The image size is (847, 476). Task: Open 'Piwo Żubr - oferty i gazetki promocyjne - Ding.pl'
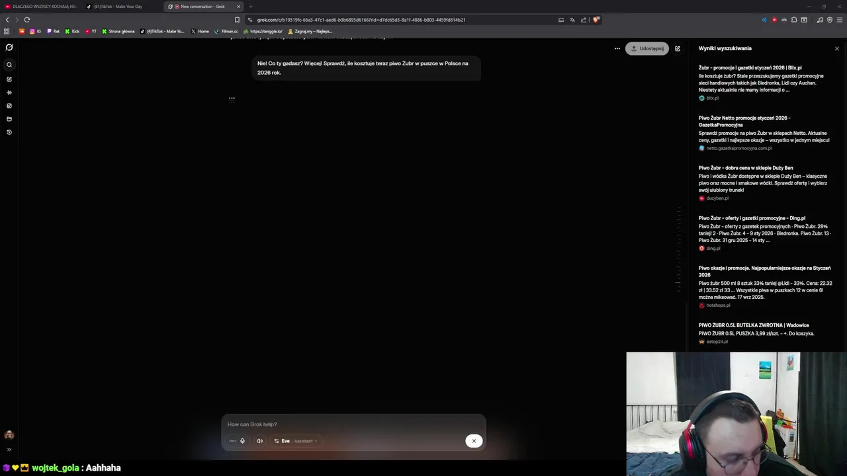[752, 218]
